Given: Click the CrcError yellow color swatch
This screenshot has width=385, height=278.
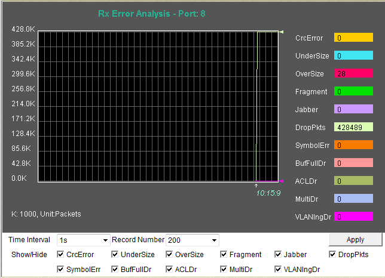Looking at the screenshot, I should [x=353, y=38].
